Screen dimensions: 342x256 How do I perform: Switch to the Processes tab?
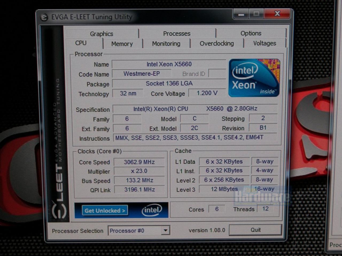coord(177,33)
